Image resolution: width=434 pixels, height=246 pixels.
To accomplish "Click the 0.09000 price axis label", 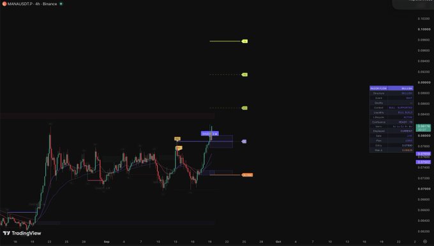I will point(424,82).
